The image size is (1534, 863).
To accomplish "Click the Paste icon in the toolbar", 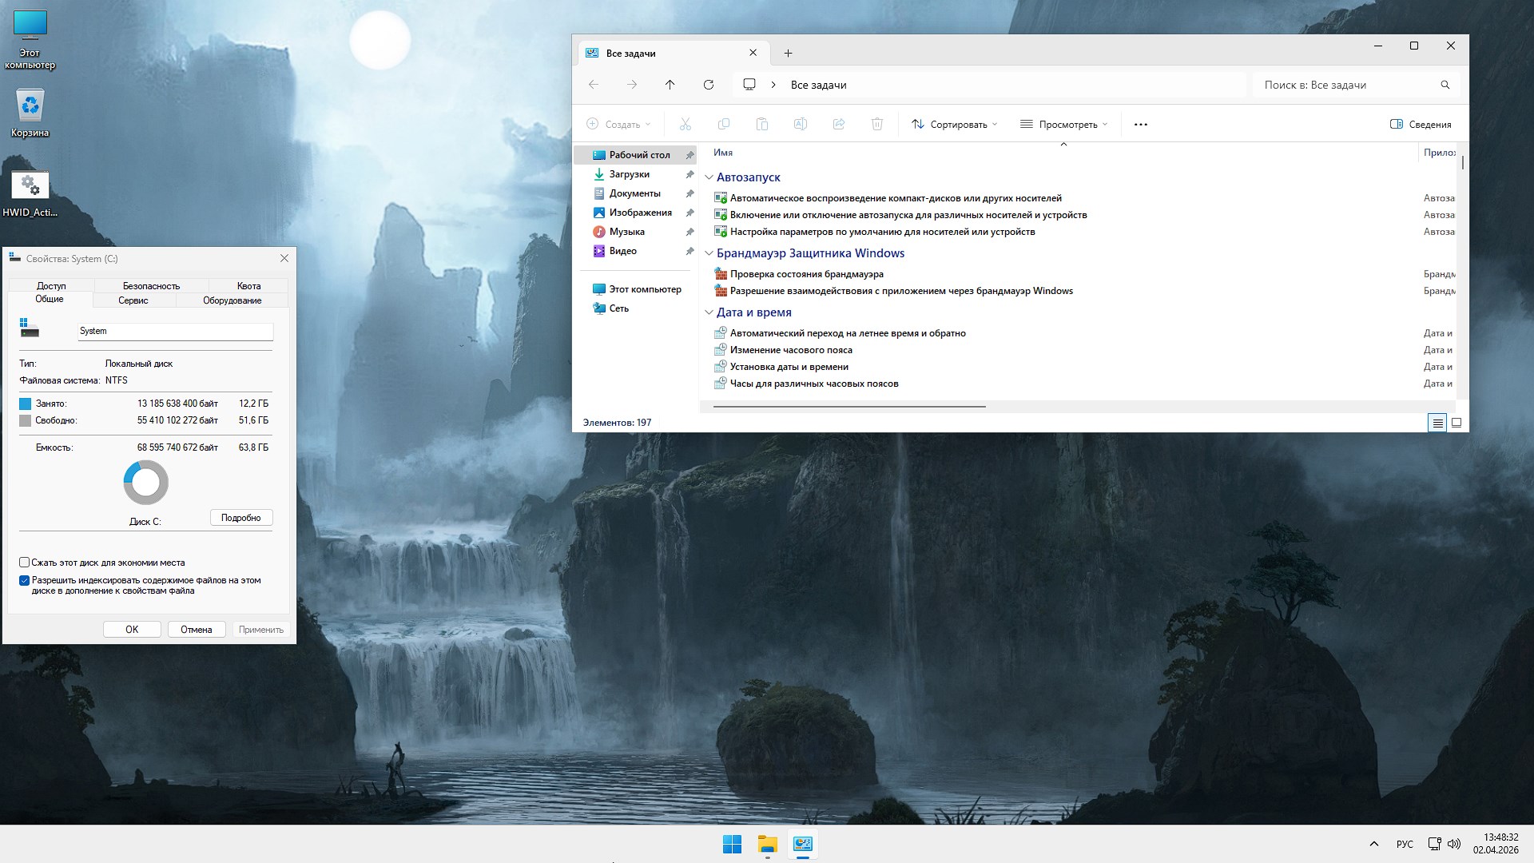I will (762, 124).
